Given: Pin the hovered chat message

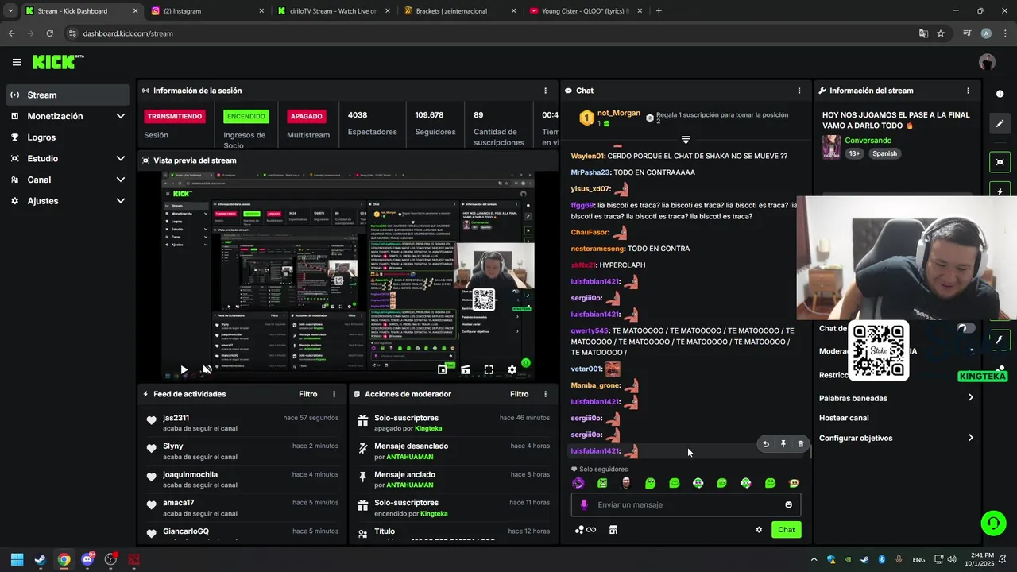Looking at the screenshot, I should (x=783, y=444).
